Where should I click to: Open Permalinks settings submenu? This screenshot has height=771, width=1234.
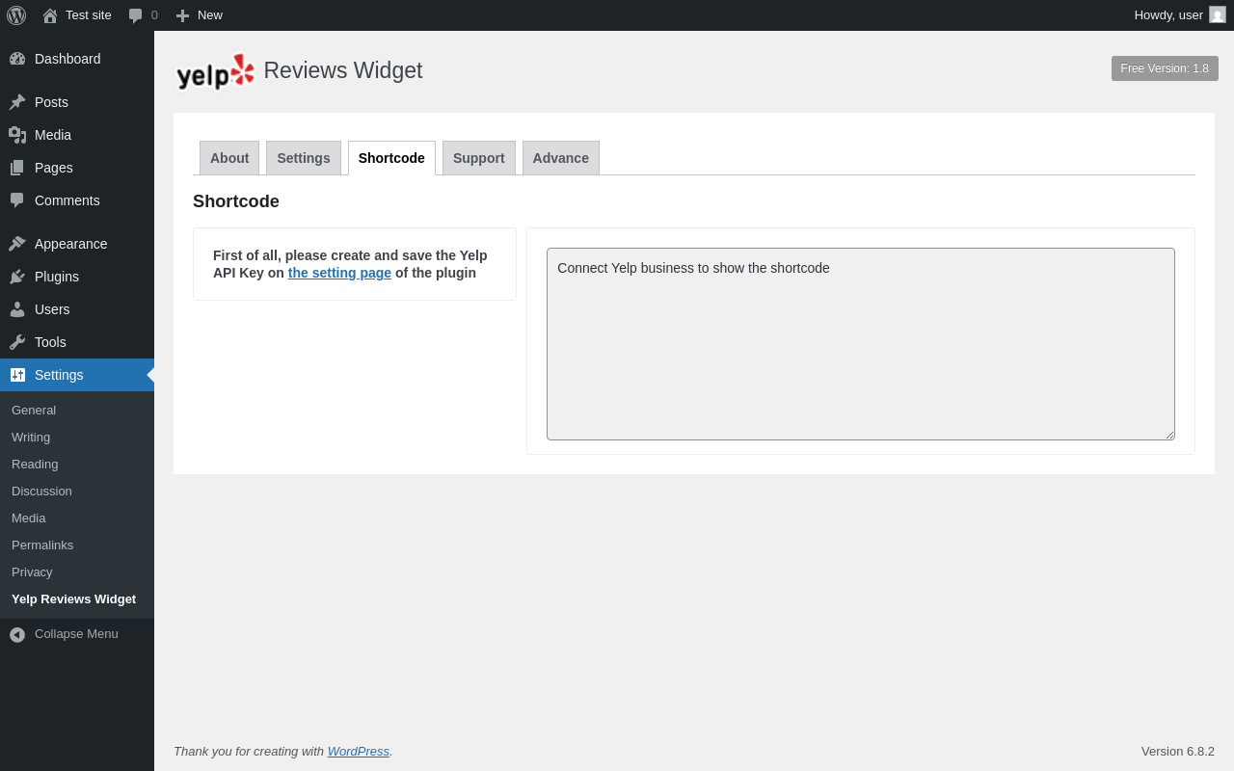[77, 545]
